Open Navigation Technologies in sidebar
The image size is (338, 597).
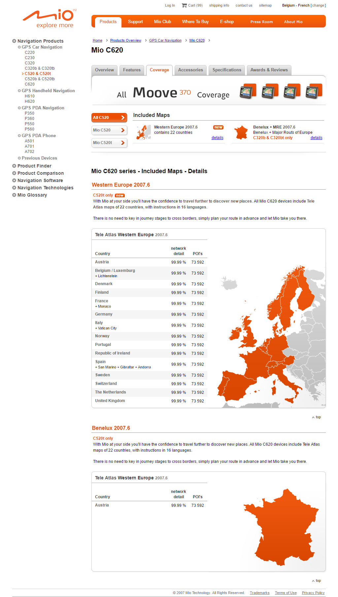45,188
